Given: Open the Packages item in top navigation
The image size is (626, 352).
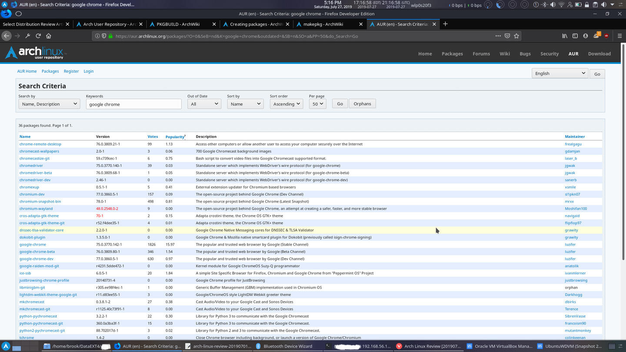Looking at the screenshot, I should pyautogui.click(x=452, y=53).
